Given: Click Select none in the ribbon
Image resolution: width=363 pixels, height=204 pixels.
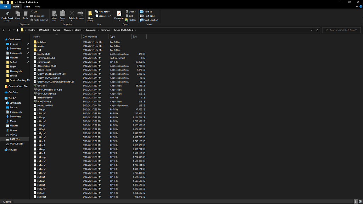Looking at the screenshot, I should point(148,16).
